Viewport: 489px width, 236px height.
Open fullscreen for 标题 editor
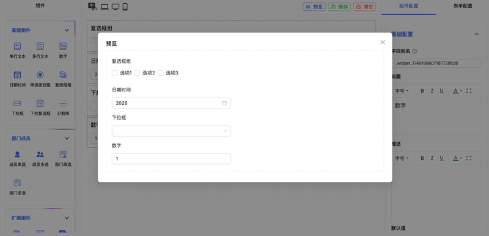click(x=469, y=91)
